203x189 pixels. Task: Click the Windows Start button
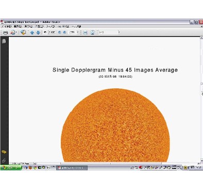11,168
